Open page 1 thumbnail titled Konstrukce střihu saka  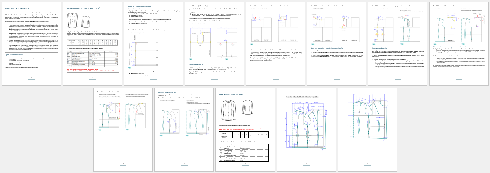click(31, 43)
